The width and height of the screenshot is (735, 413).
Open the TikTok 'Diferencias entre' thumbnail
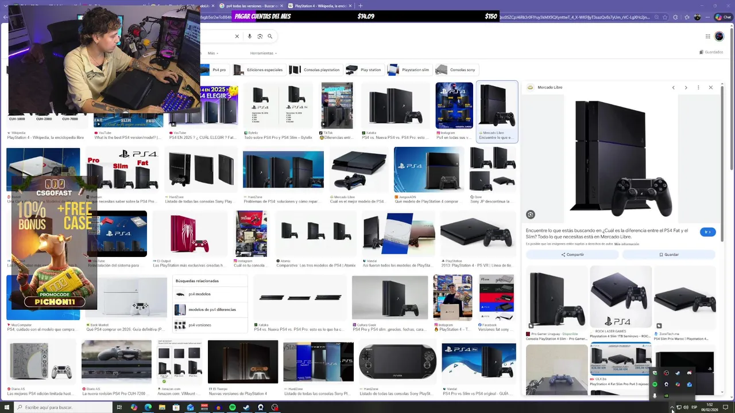tap(337, 105)
